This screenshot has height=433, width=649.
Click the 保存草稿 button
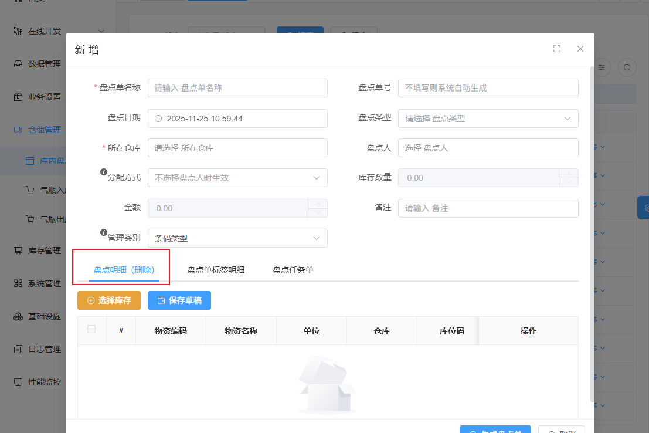pyautogui.click(x=179, y=300)
